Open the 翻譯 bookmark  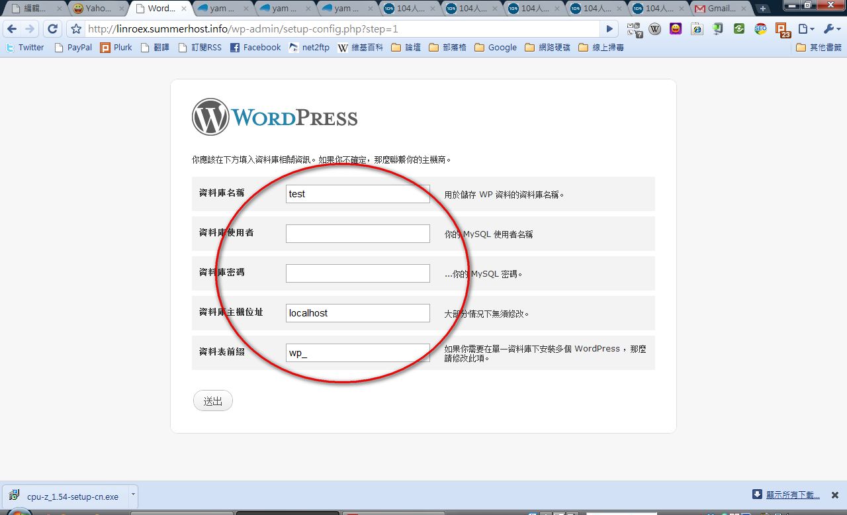(x=156, y=48)
